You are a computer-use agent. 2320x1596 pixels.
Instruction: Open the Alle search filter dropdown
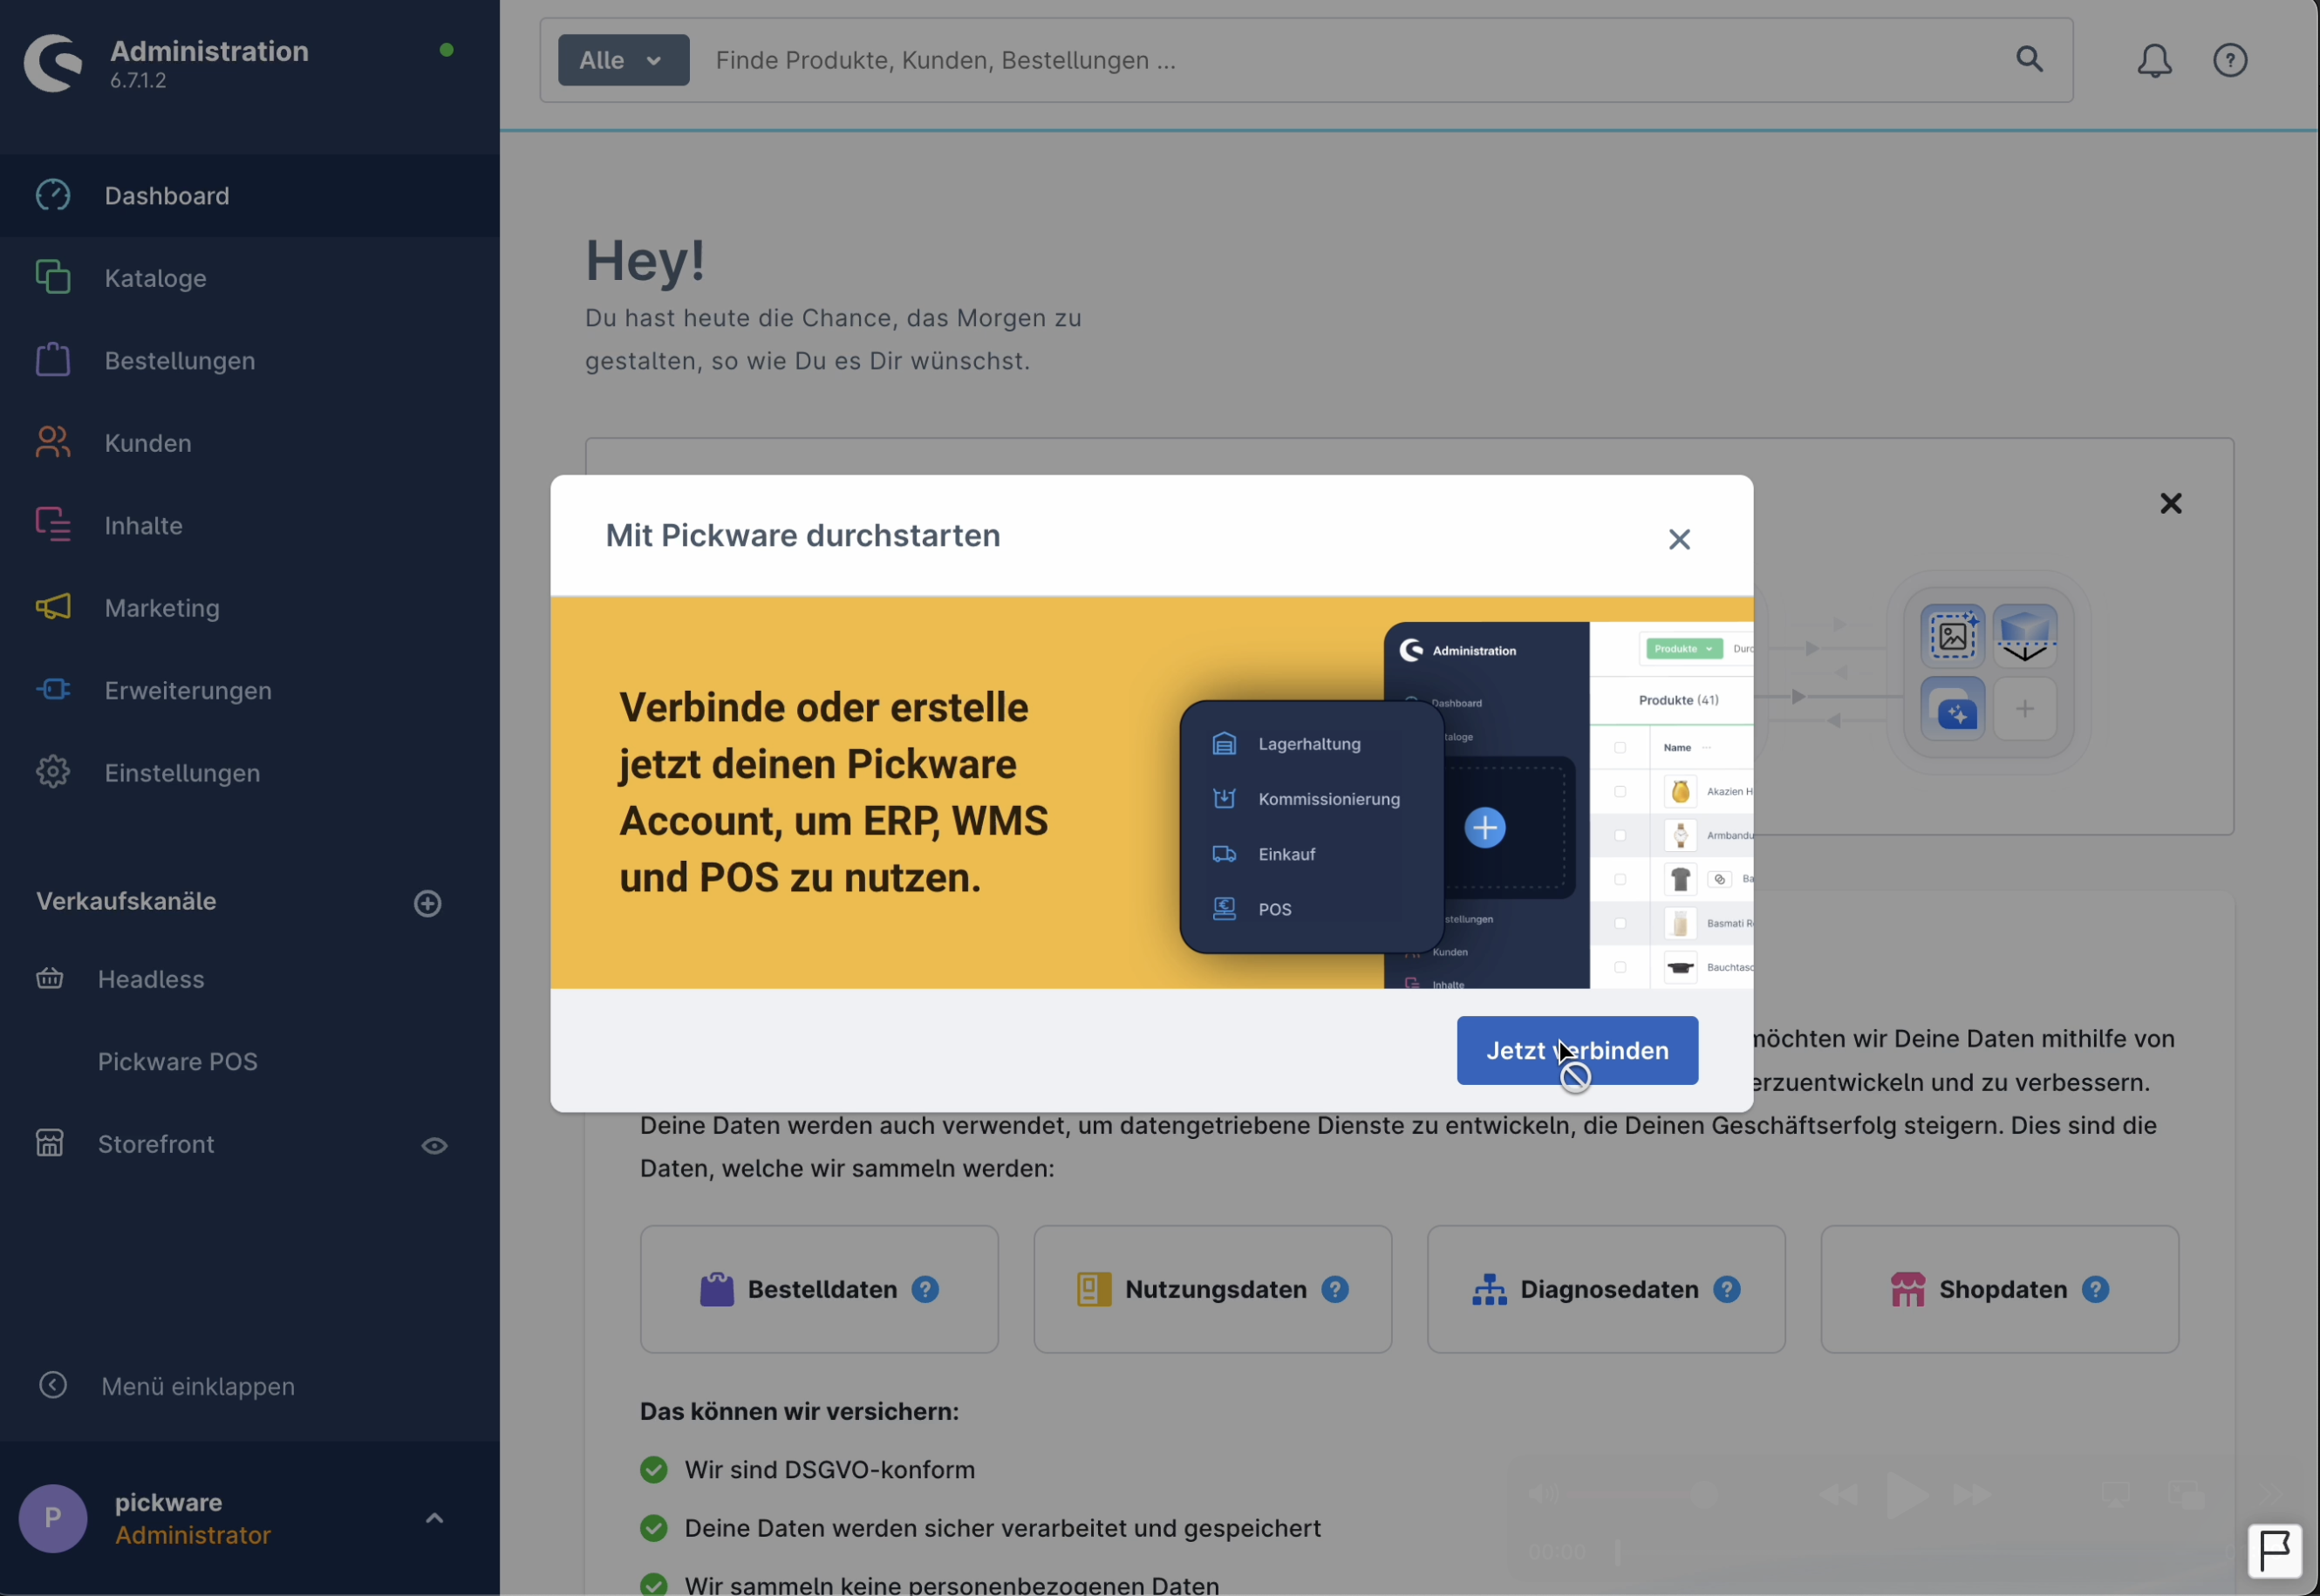coord(623,60)
